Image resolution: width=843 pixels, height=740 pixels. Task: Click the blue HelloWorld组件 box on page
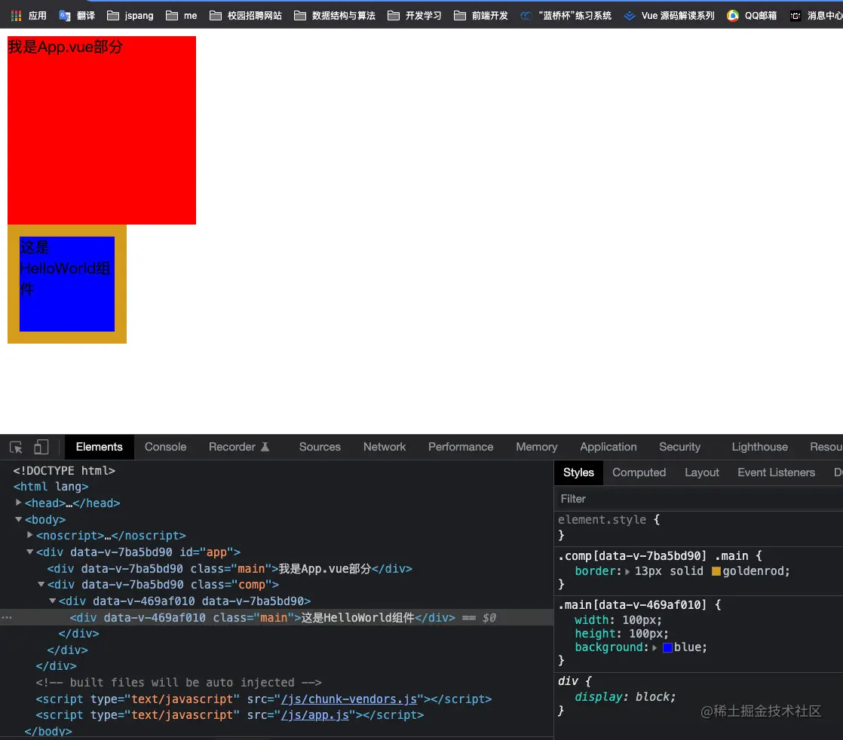(x=67, y=284)
